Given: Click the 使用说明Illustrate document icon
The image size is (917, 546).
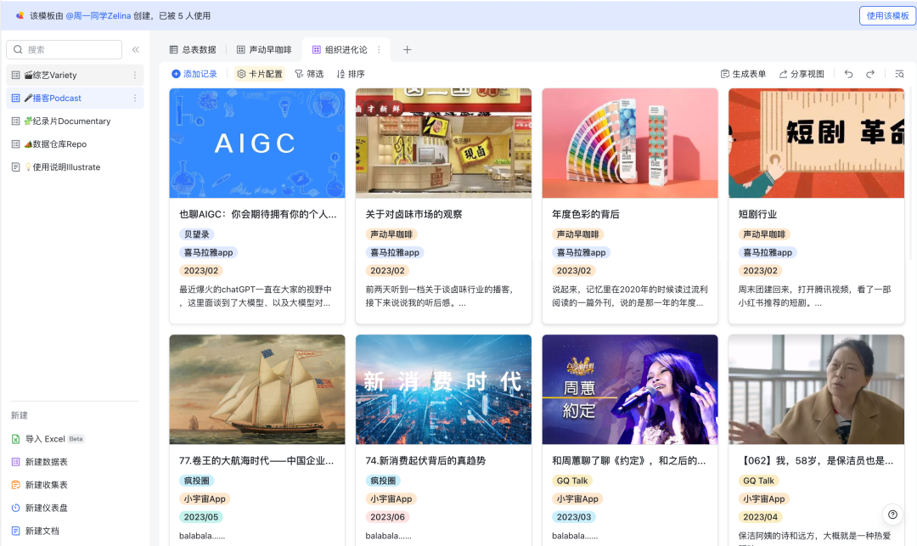Looking at the screenshot, I should [16, 167].
